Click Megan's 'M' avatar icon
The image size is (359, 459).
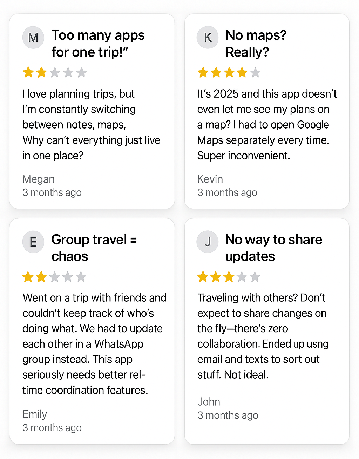pos(33,37)
